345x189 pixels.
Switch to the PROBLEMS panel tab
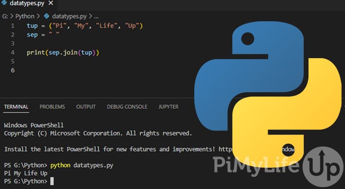tap(52, 107)
